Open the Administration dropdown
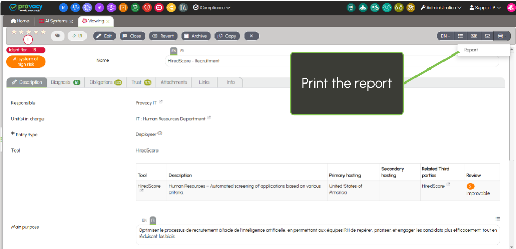 click(441, 8)
